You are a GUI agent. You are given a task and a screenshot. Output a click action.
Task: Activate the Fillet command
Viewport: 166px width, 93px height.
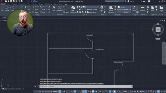pos(43,10)
